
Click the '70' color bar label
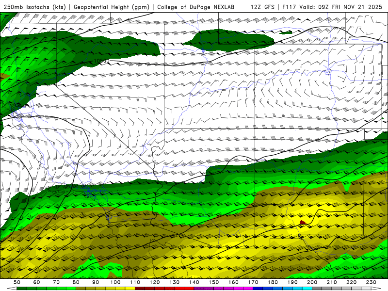tap(56, 282)
